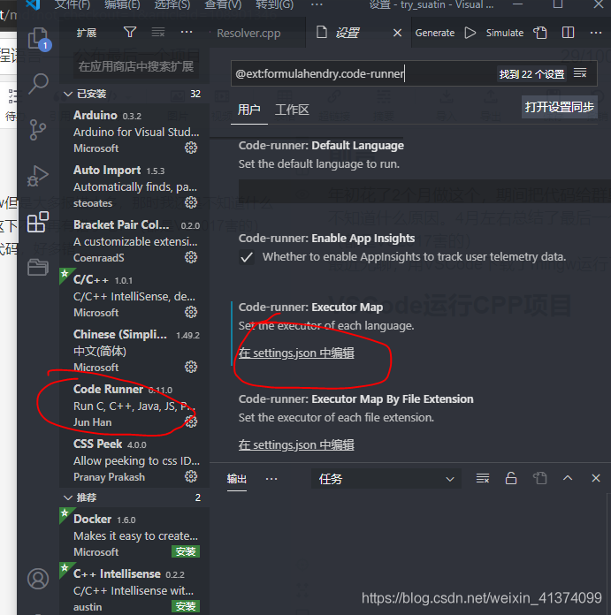Select Bracket Pair Colorizer extension in list
The height and width of the screenshot is (615, 611).
(134, 241)
